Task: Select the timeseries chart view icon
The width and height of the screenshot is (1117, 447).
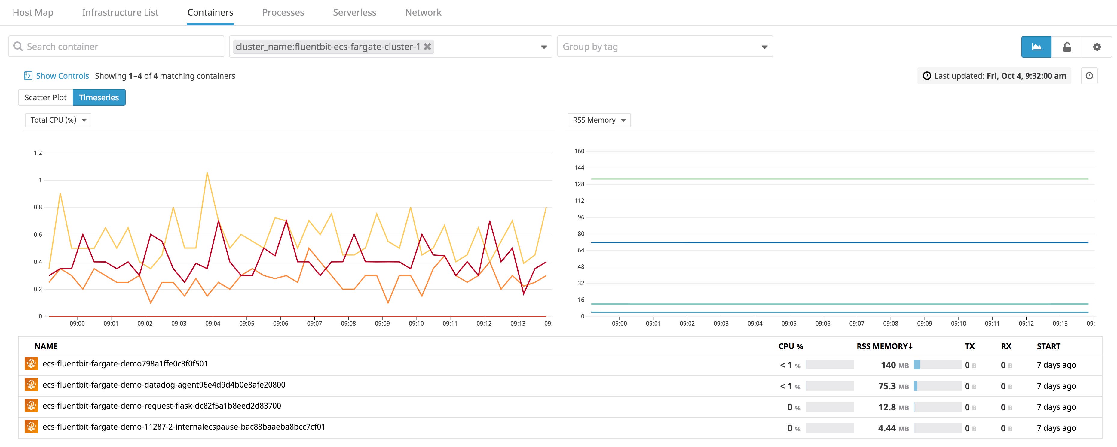Action: [x=1037, y=46]
